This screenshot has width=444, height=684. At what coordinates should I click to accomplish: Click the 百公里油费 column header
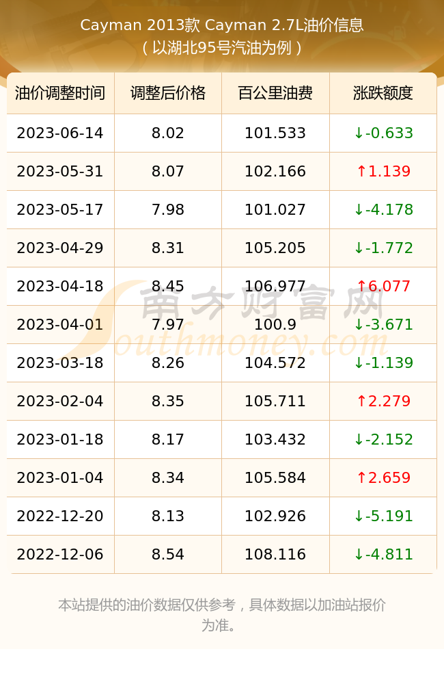pos(275,93)
